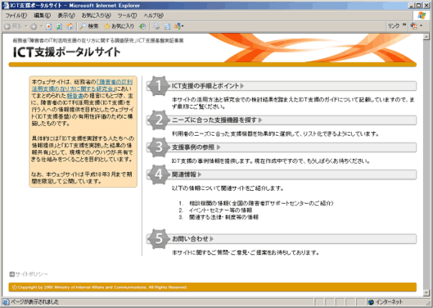Click list item イベント・セミナー等の情報
This screenshot has width=433, height=308.
click(220, 210)
